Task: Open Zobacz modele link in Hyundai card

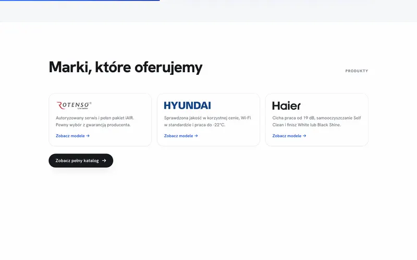Action: (x=181, y=136)
